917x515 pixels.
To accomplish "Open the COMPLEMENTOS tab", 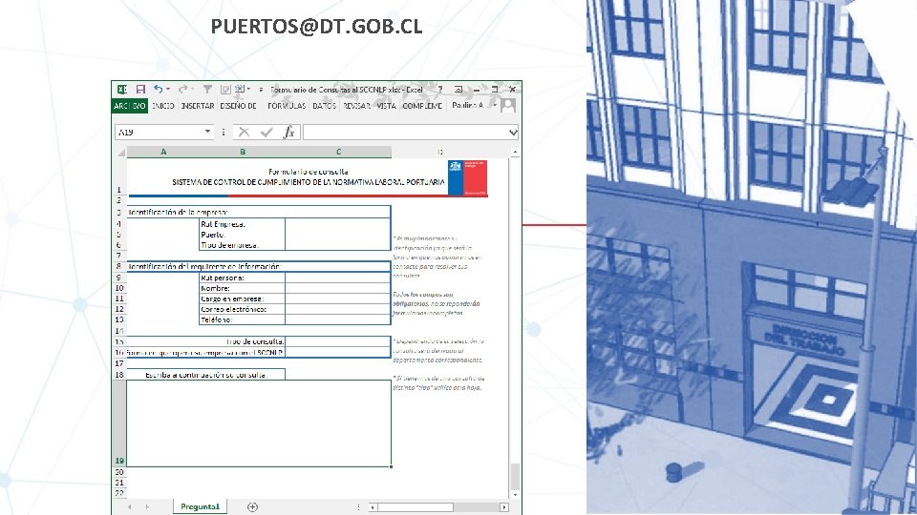I will tap(422, 106).
